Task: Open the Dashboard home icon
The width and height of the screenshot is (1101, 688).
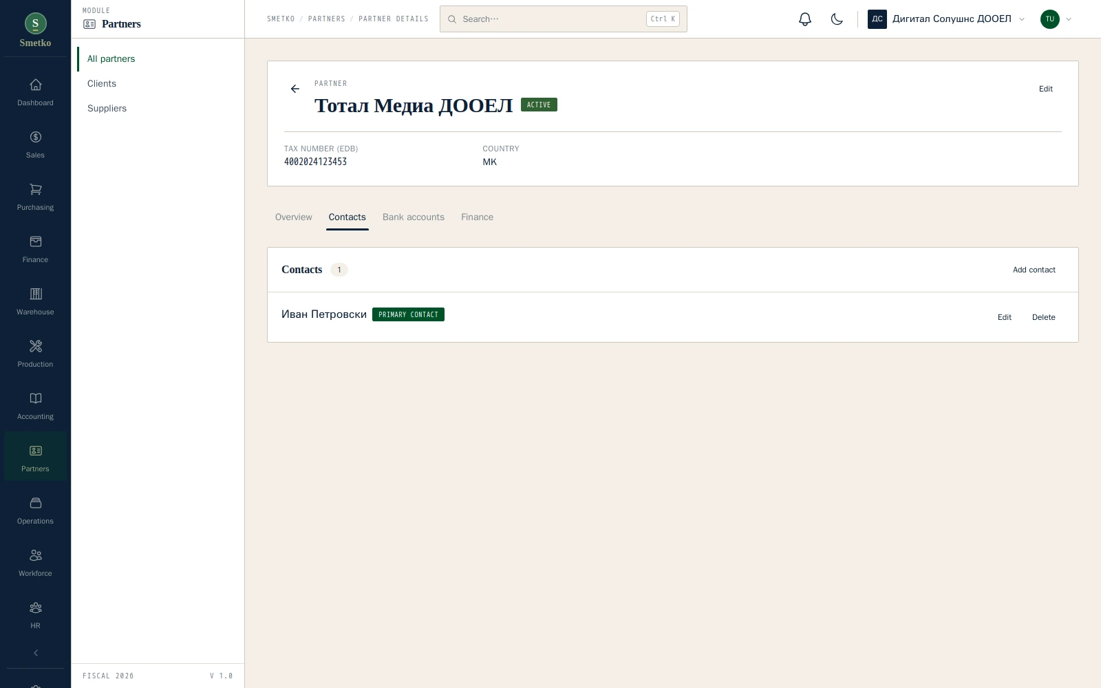Action: point(35,85)
